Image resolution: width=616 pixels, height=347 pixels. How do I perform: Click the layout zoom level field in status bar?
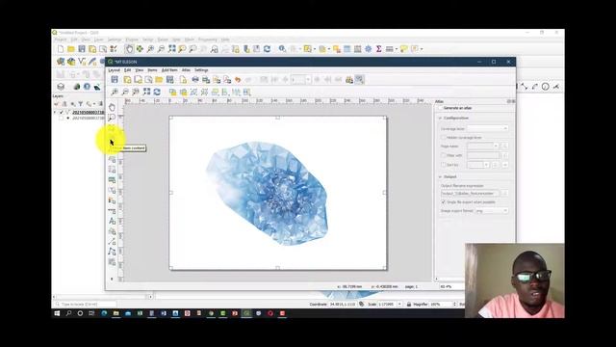[x=451, y=287]
